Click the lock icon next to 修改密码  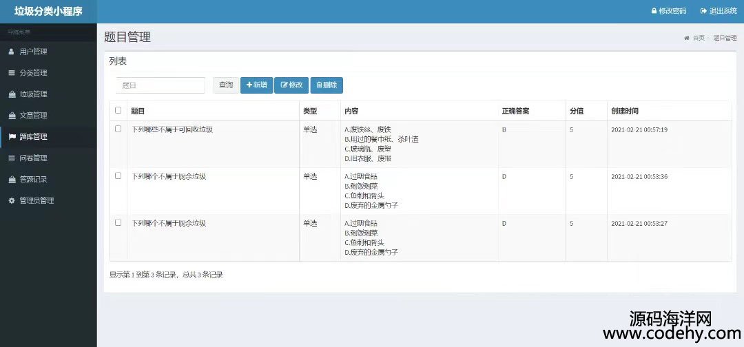point(654,11)
